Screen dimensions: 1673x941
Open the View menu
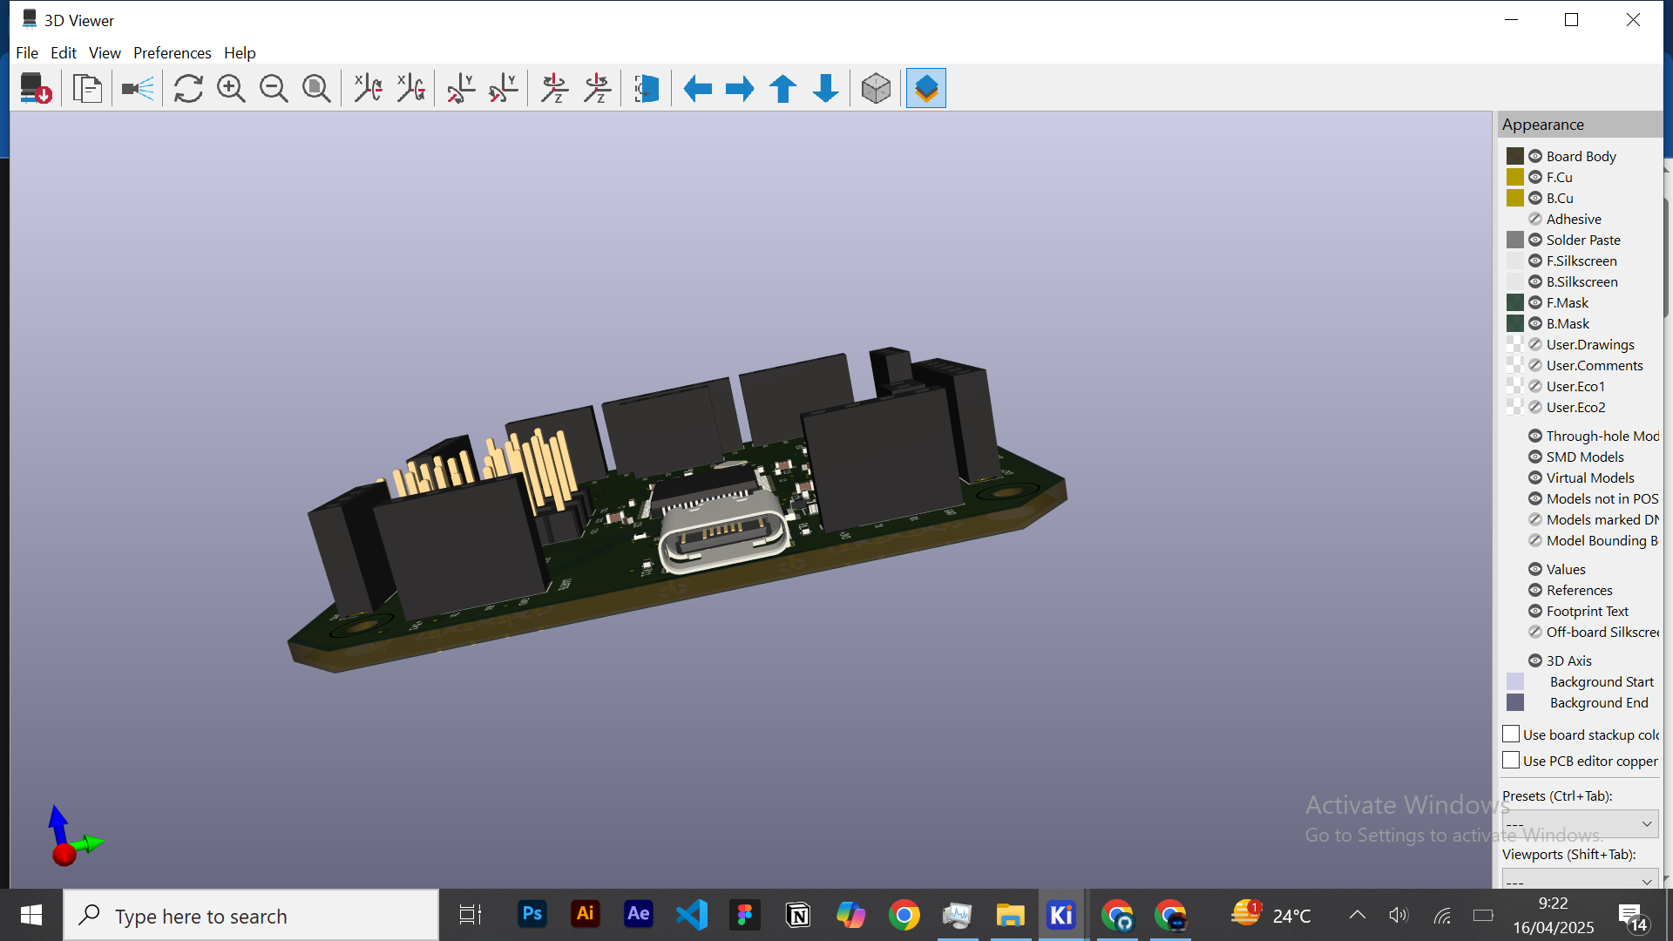pos(105,53)
